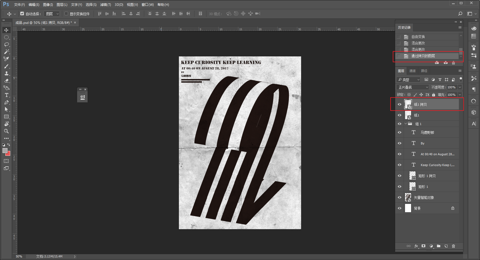The image size is (480, 260).
Task: Enable Show Transform Controls checkbox
Action: coord(66,14)
